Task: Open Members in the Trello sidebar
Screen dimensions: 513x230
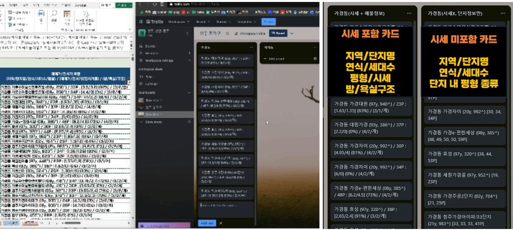Action: click(149, 53)
